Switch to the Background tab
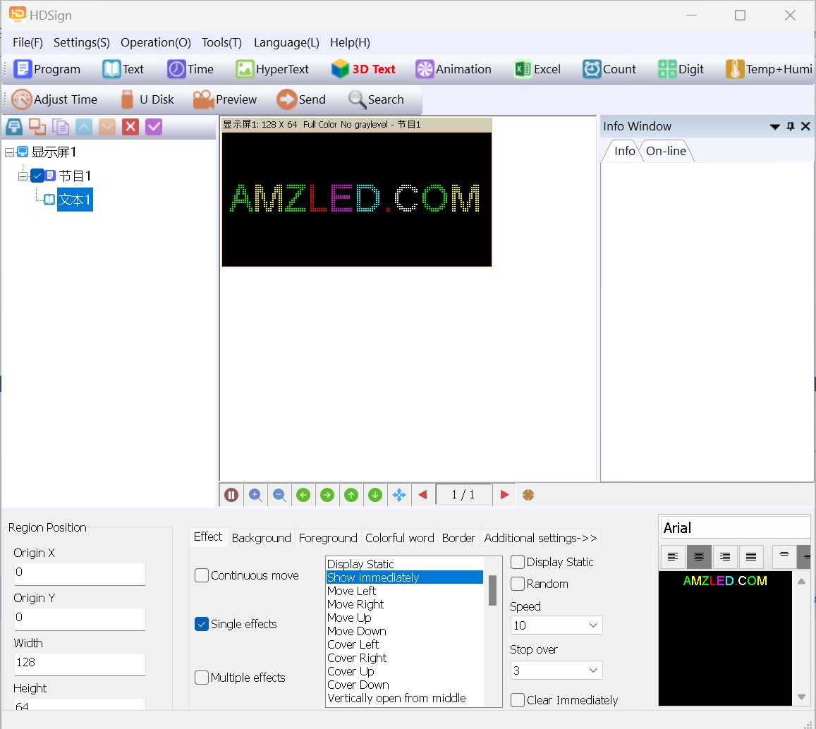This screenshot has height=729, width=816. [x=261, y=538]
